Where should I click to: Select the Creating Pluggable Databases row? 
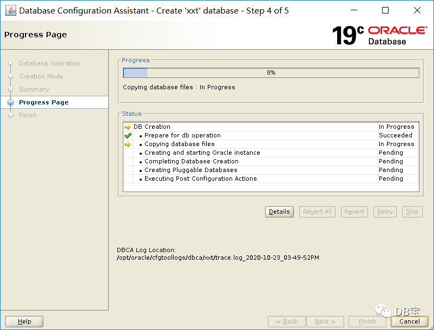pyautogui.click(x=190, y=170)
